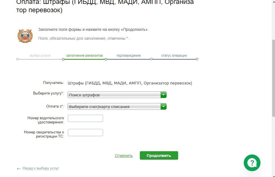Click the first circle marker of the progress line

click(x=17, y=59)
